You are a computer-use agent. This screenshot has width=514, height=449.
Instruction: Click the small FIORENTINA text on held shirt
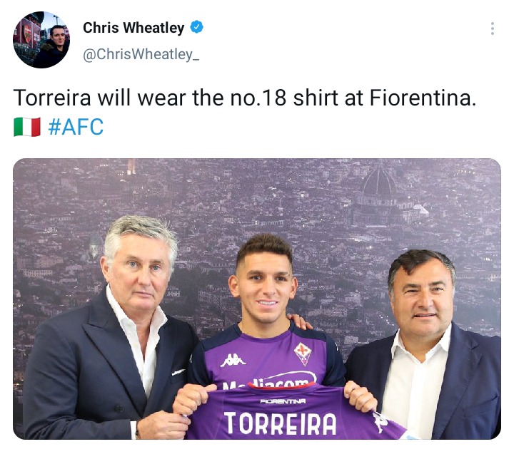tap(283, 401)
